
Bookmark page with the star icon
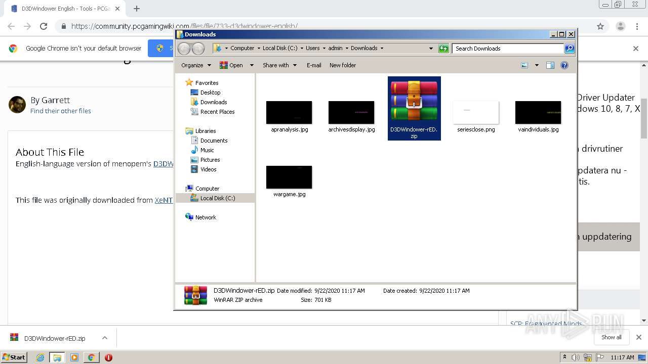(x=600, y=26)
